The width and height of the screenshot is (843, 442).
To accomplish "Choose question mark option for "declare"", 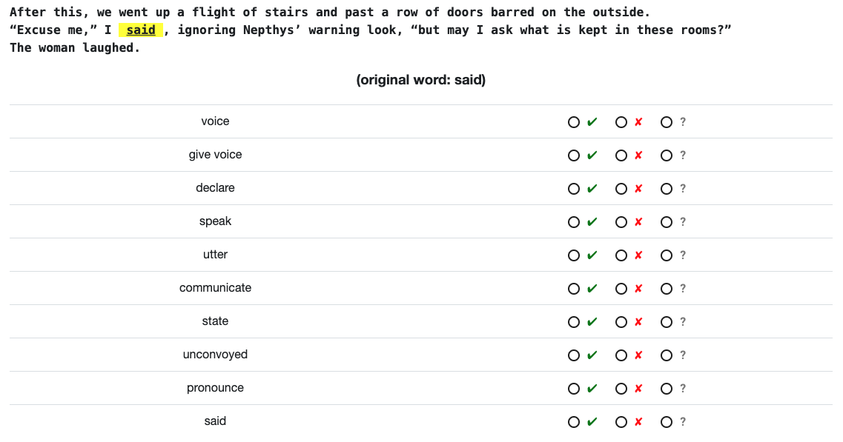I will click(666, 189).
